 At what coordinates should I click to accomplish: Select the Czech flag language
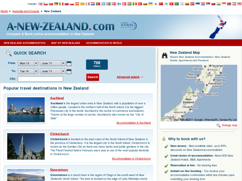click(x=46, y=4)
